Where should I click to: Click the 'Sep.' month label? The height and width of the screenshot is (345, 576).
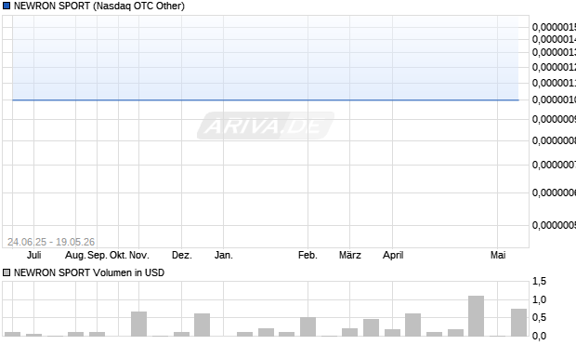point(97,255)
